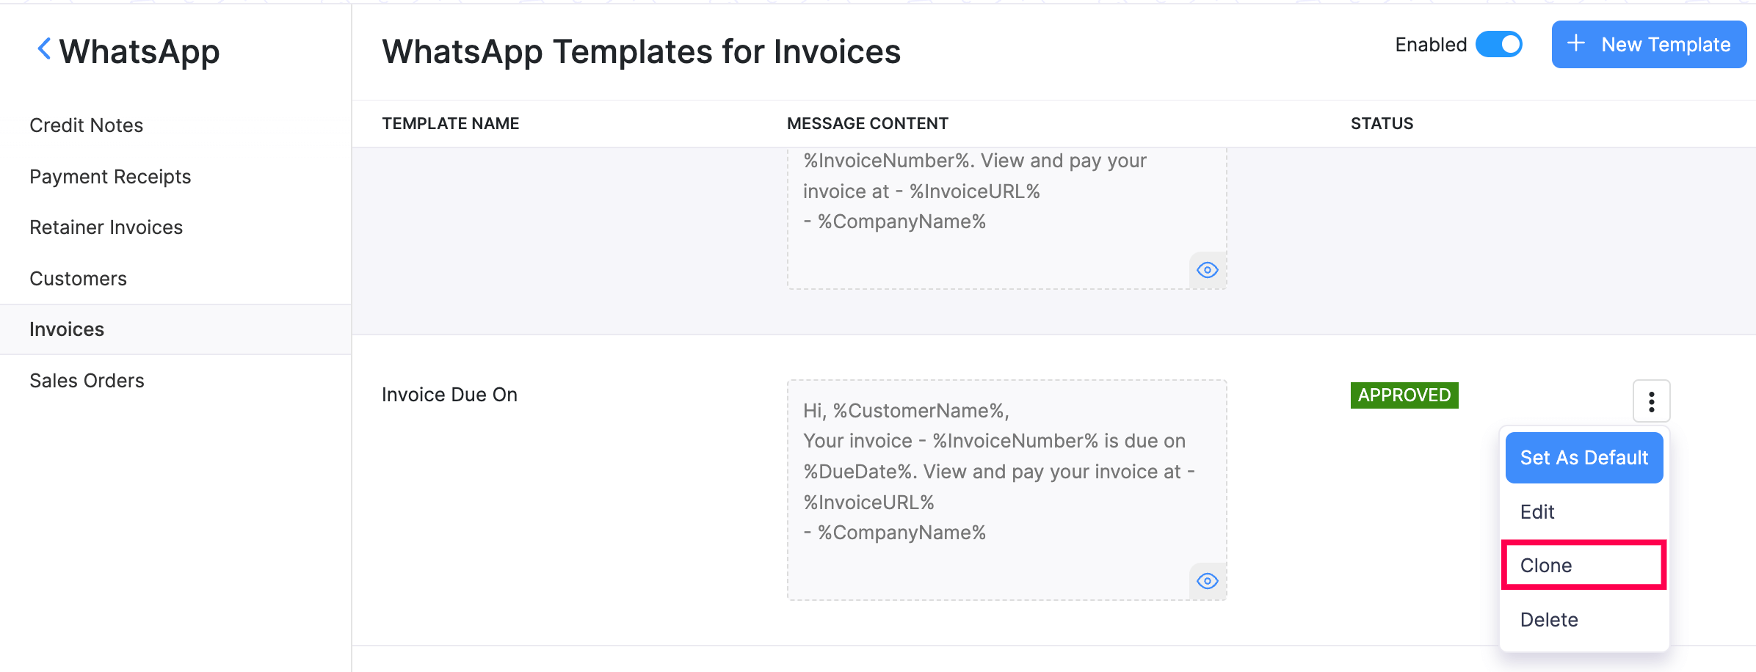Click the APPROVED status badge
Image resolution: width=1756 pixels, height=672 pixels.
[x=1404, y=395]
